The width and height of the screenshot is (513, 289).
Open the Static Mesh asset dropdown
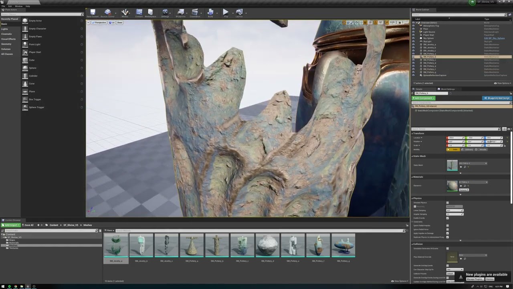473,163
